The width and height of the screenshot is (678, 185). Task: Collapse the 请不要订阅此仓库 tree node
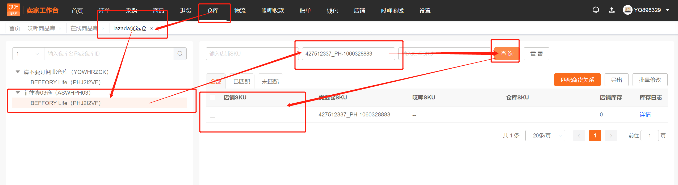click(x=18, y=72)
